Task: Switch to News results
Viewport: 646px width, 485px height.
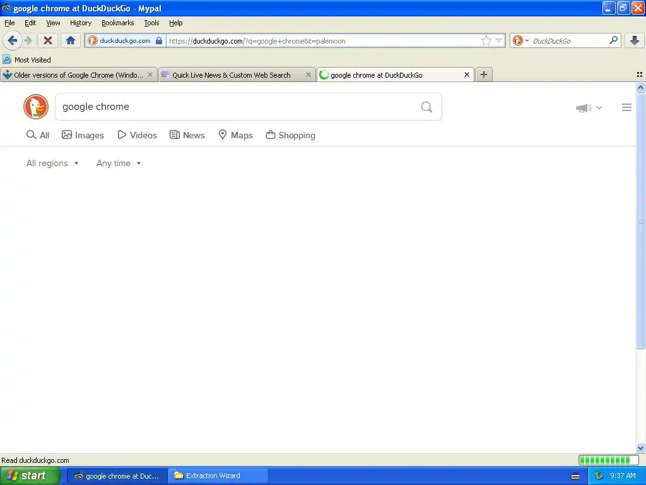Action: point(187,135)
